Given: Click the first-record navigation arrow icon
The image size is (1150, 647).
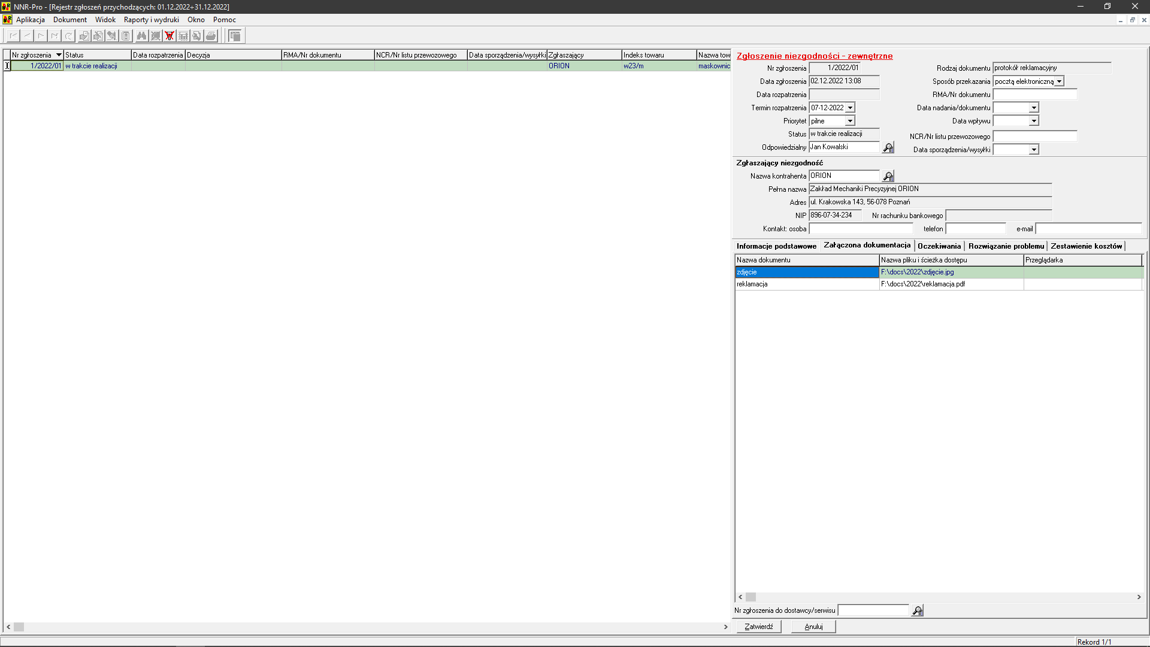Looking at the screenshot, I should point(13,36).
